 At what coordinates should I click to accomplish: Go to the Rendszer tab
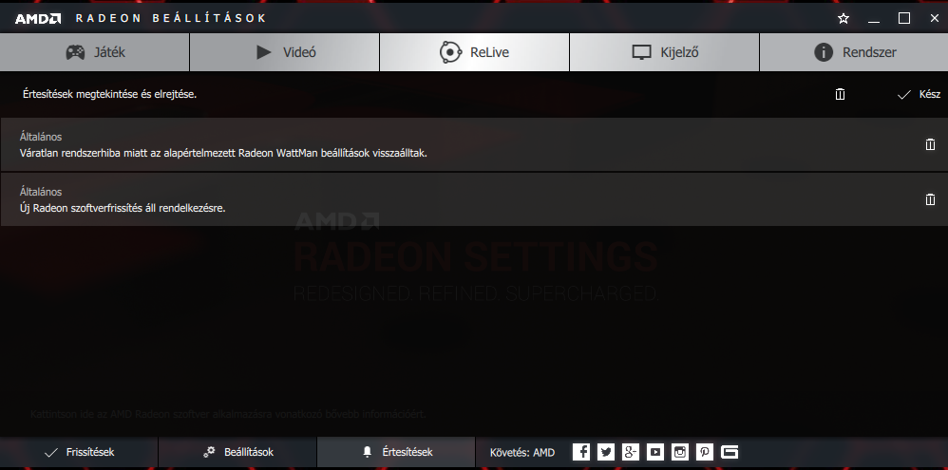(854, 52)
